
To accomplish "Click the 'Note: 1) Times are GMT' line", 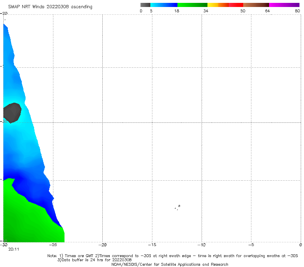I will pyautogui.click(x=173, y=256).
